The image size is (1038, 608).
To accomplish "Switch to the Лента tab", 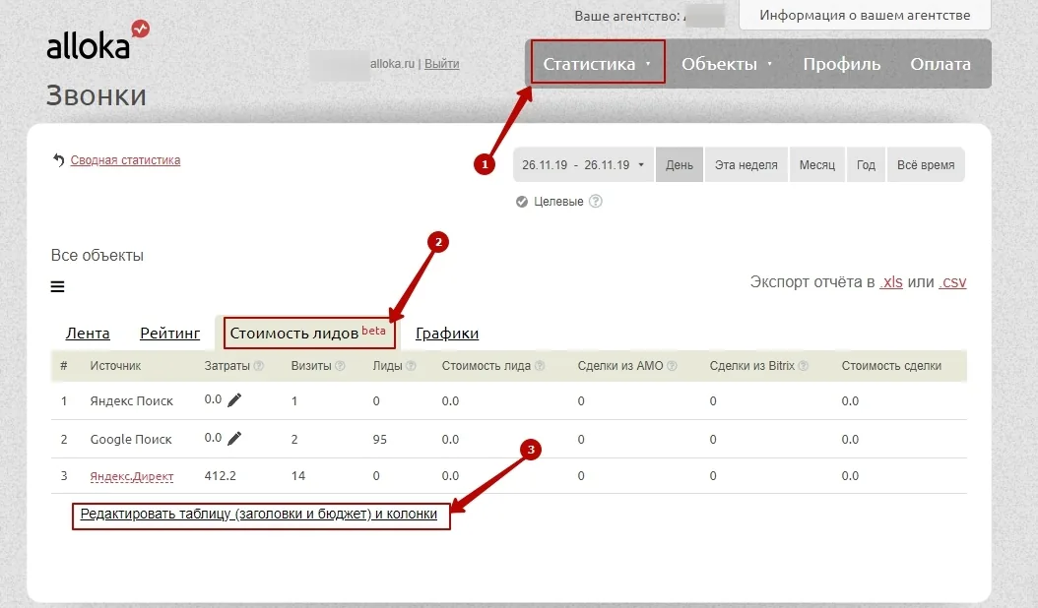I will point(88,333).
